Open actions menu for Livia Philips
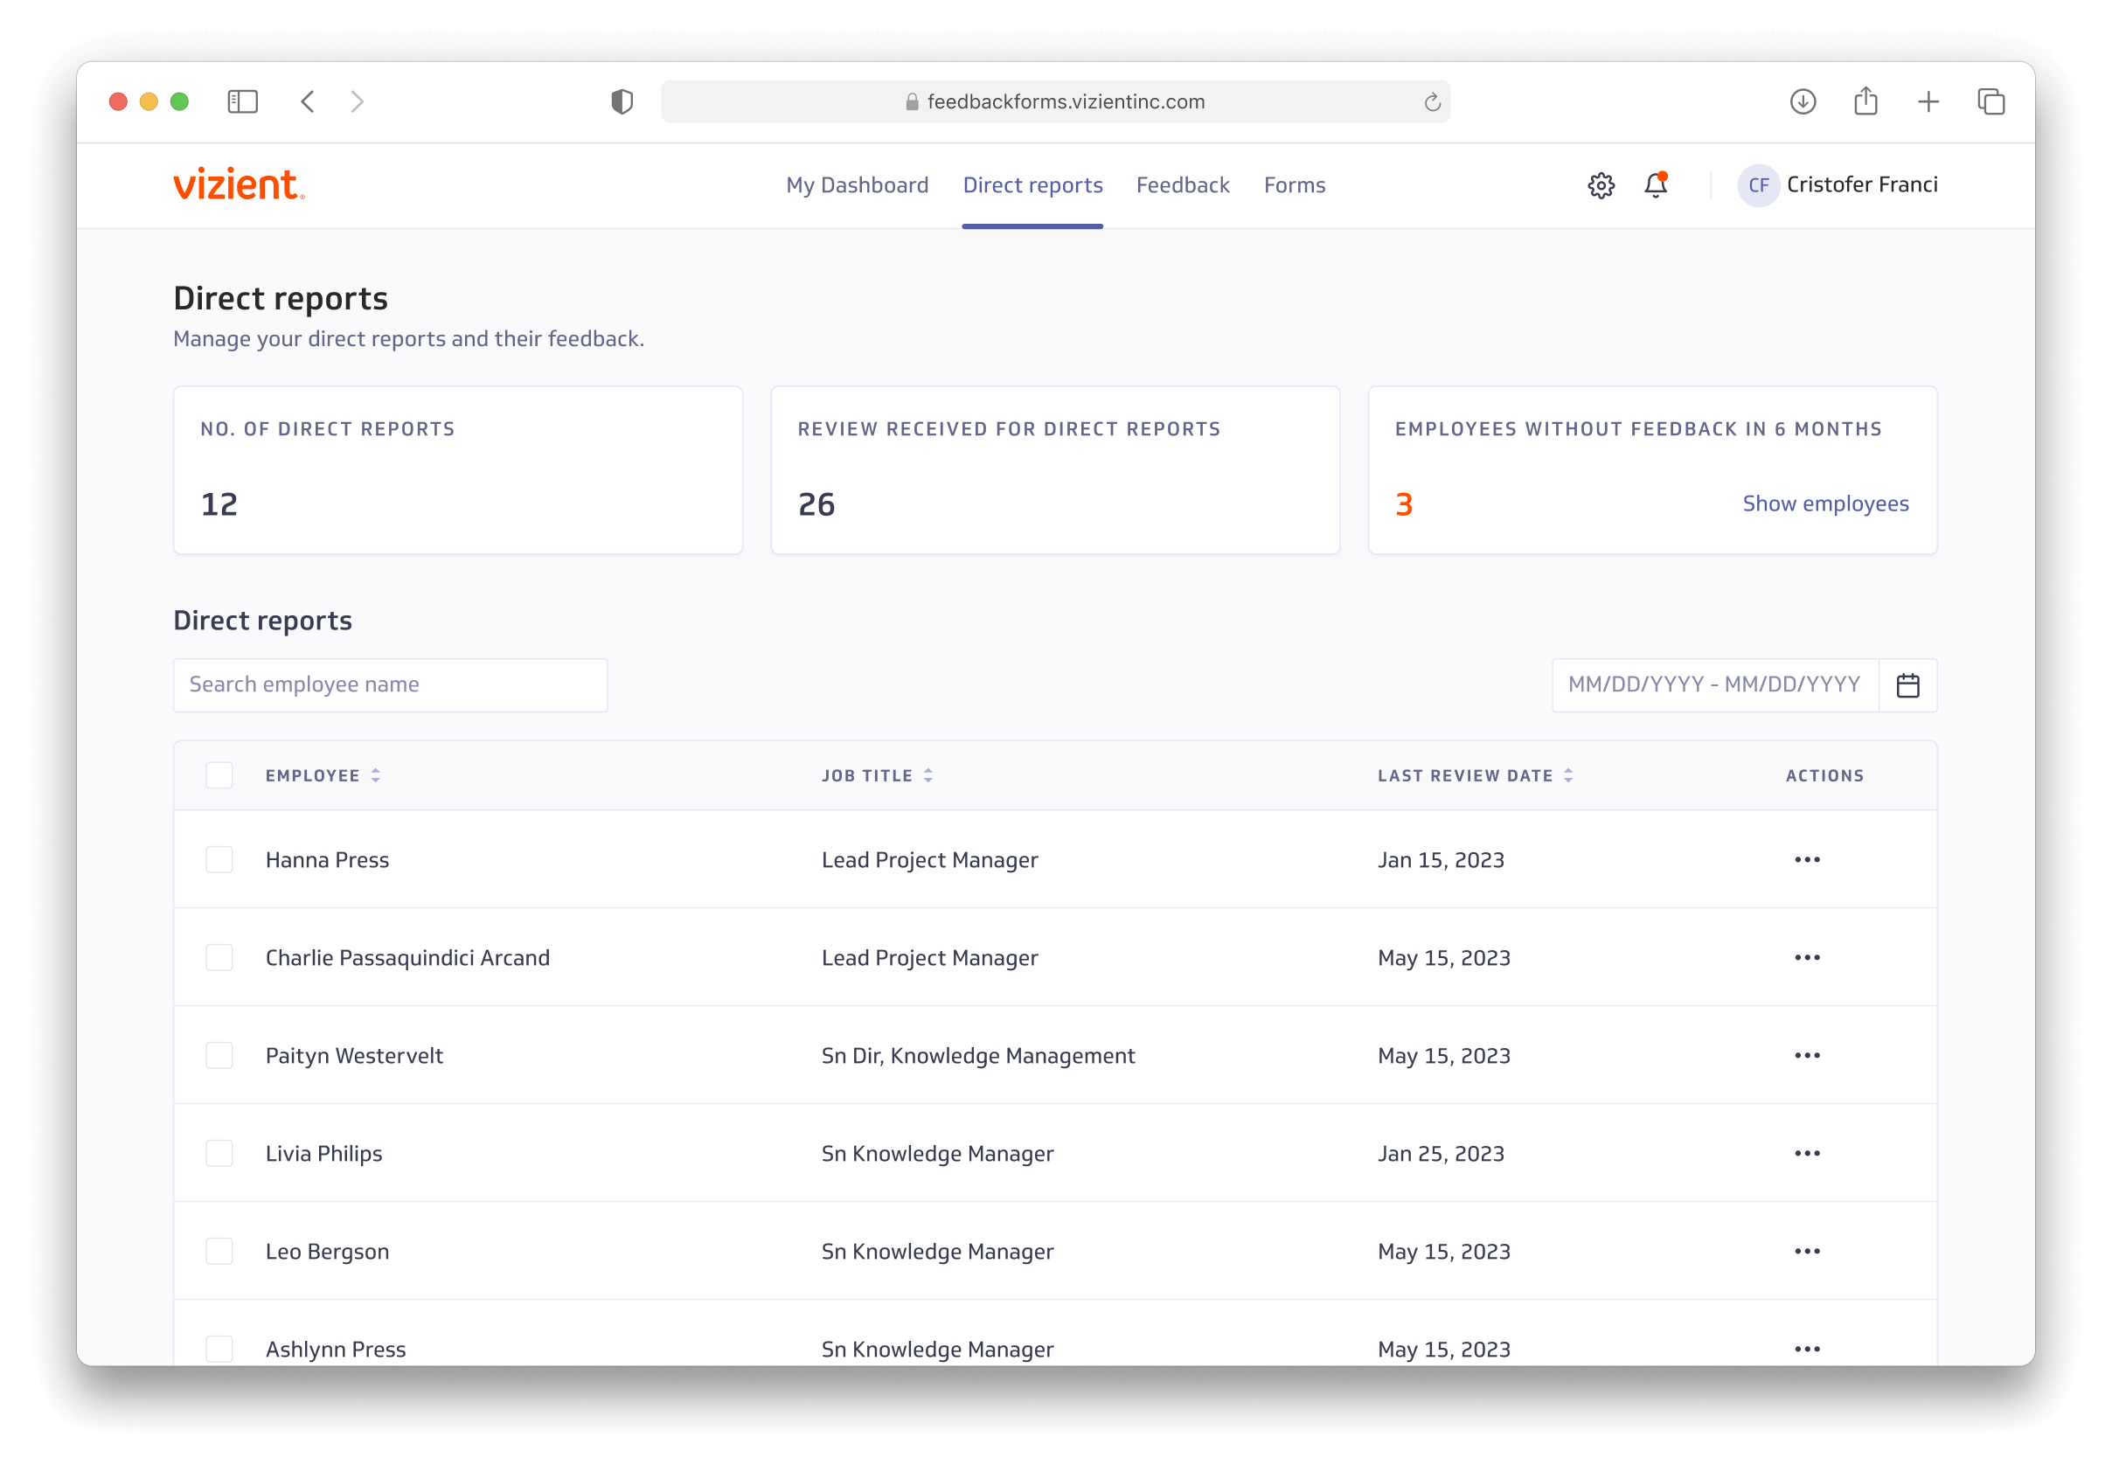The height and width of the screenshot is (1458, 2112). (1807, 1153)
